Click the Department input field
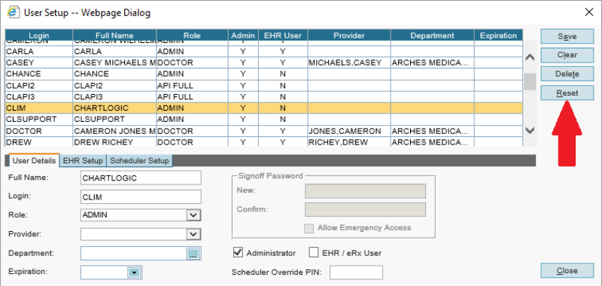Screen dimensions: 602x286 pos(134,254)
